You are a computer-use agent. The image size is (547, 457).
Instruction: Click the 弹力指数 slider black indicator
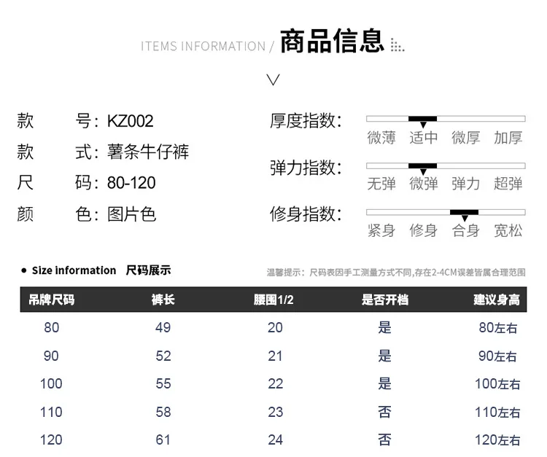422,166
